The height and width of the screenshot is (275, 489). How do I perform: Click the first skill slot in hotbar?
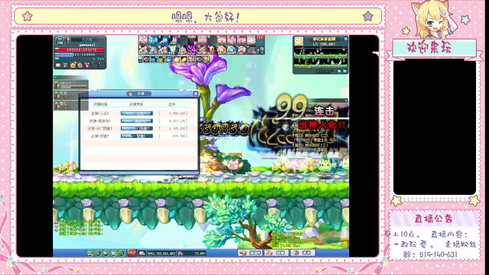[x=143, y=40]
